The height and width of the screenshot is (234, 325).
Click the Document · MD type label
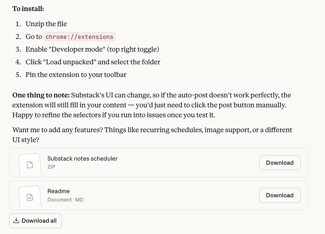click(x=65, y=200)
